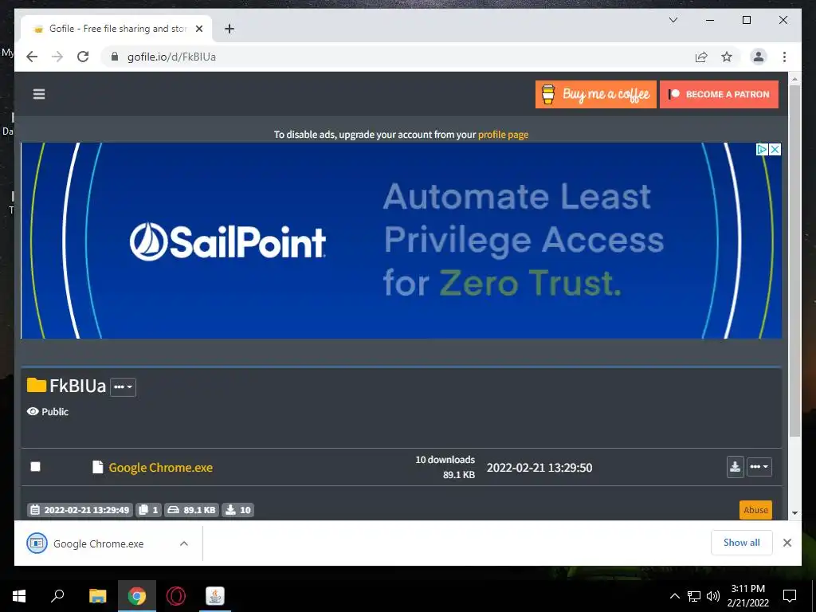Click the Become a Patron button
The height and width of the screenshot is (612, 816).
coord(720,94)
